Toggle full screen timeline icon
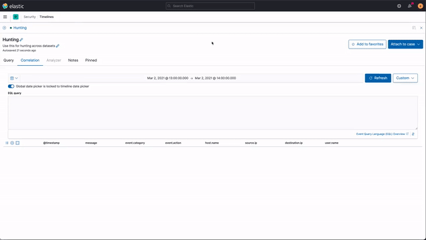 click(18, 143)
